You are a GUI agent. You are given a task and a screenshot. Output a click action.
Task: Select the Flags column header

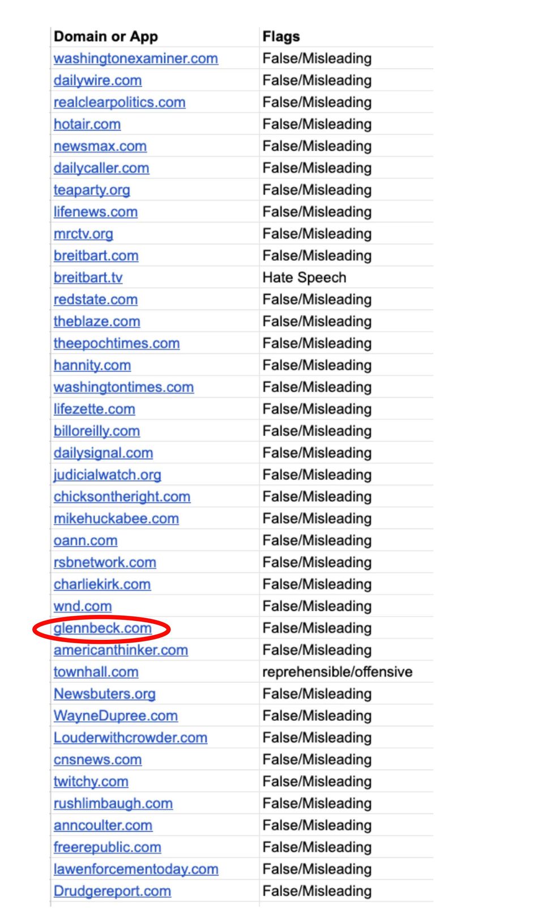tap(281, 37)
